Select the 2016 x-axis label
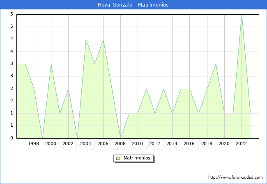The image size is (267, 184). point(189,144)
